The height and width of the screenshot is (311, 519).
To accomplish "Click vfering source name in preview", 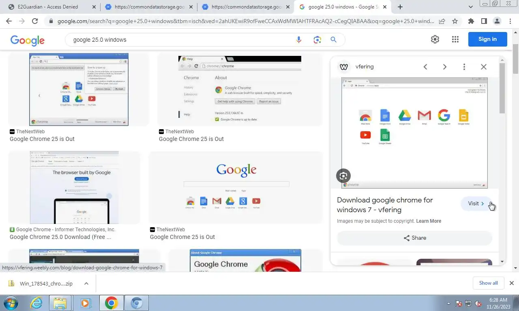I will click(x=365, y=67).
